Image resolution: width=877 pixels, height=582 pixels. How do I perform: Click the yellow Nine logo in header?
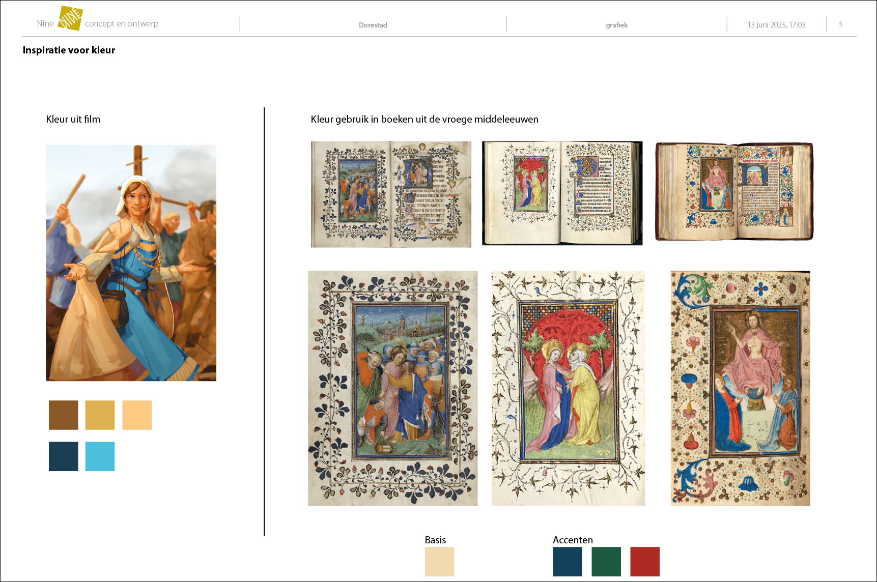pyautogui.click(x=70, y=19)
